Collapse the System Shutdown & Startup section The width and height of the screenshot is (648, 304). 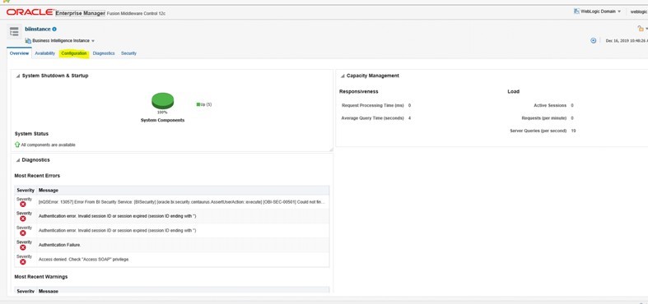click(x=18, y=76)
